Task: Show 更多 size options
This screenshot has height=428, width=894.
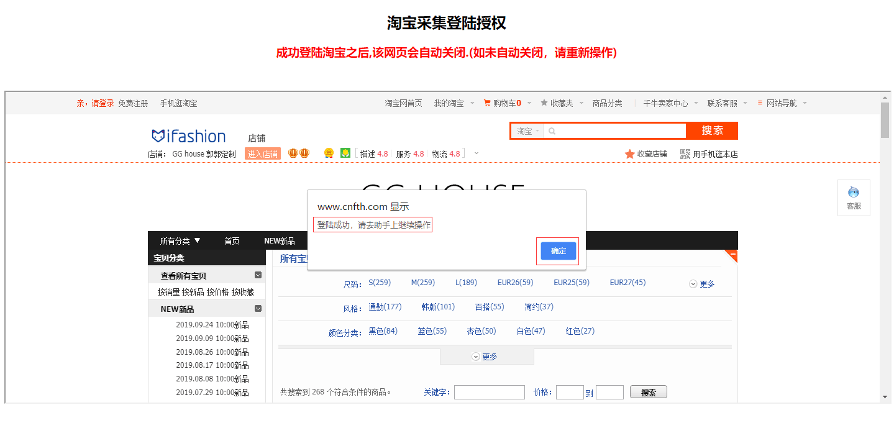Action: [702, 284]
